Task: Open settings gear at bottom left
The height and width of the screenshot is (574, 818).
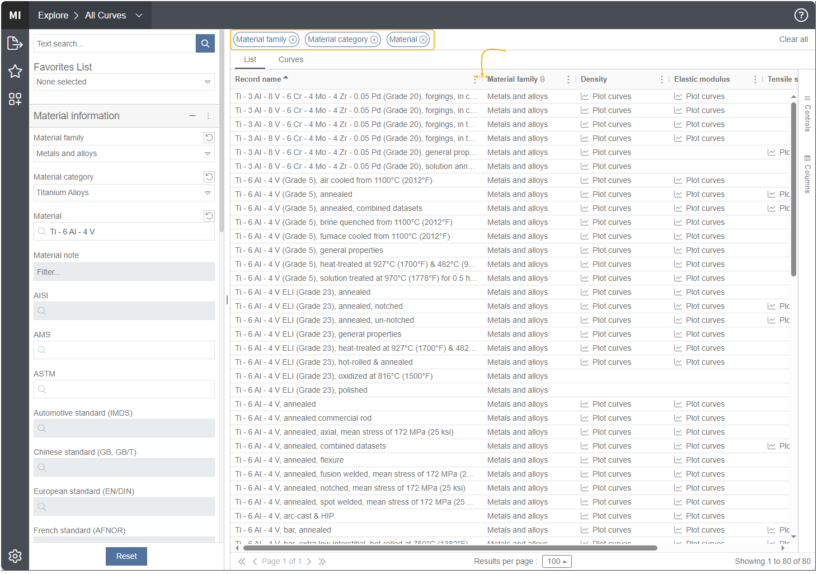Action: [x=15, y=556]
